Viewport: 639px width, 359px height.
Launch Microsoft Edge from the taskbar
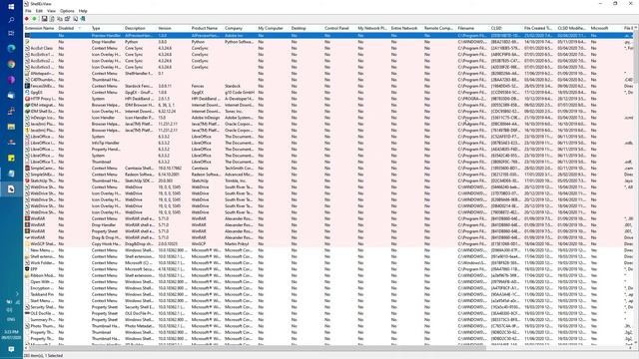[x=11, y=49]
